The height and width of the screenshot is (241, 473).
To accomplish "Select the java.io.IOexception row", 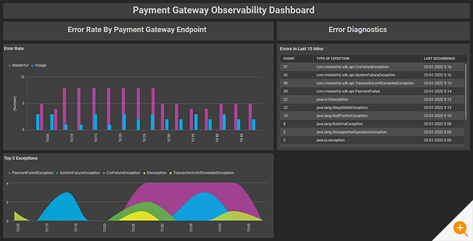I will 372,99.
